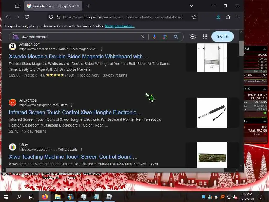
Task: Open the Google apps grid
Action: pyautogui.click(x=205, y=37)
